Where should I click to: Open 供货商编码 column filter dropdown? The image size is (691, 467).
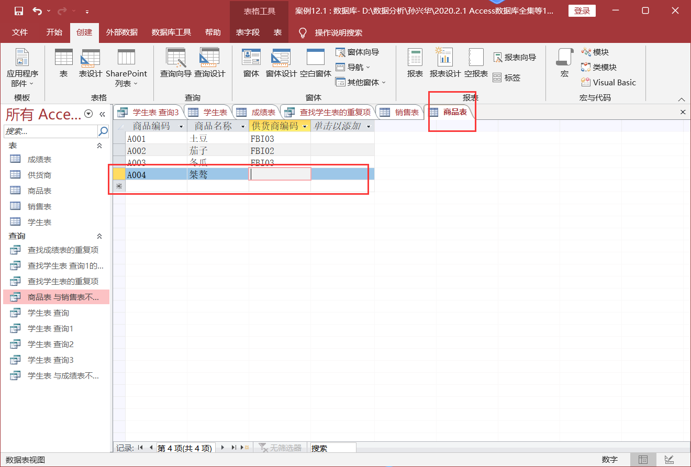[305, 127]
